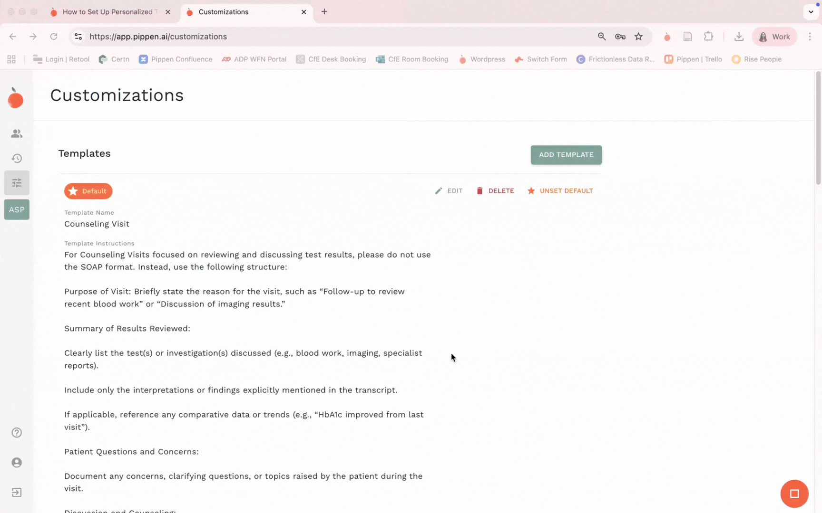This screenshot has width=822, height=513.
Task: Click the ASP sidebar button
Action: (17, 209)
